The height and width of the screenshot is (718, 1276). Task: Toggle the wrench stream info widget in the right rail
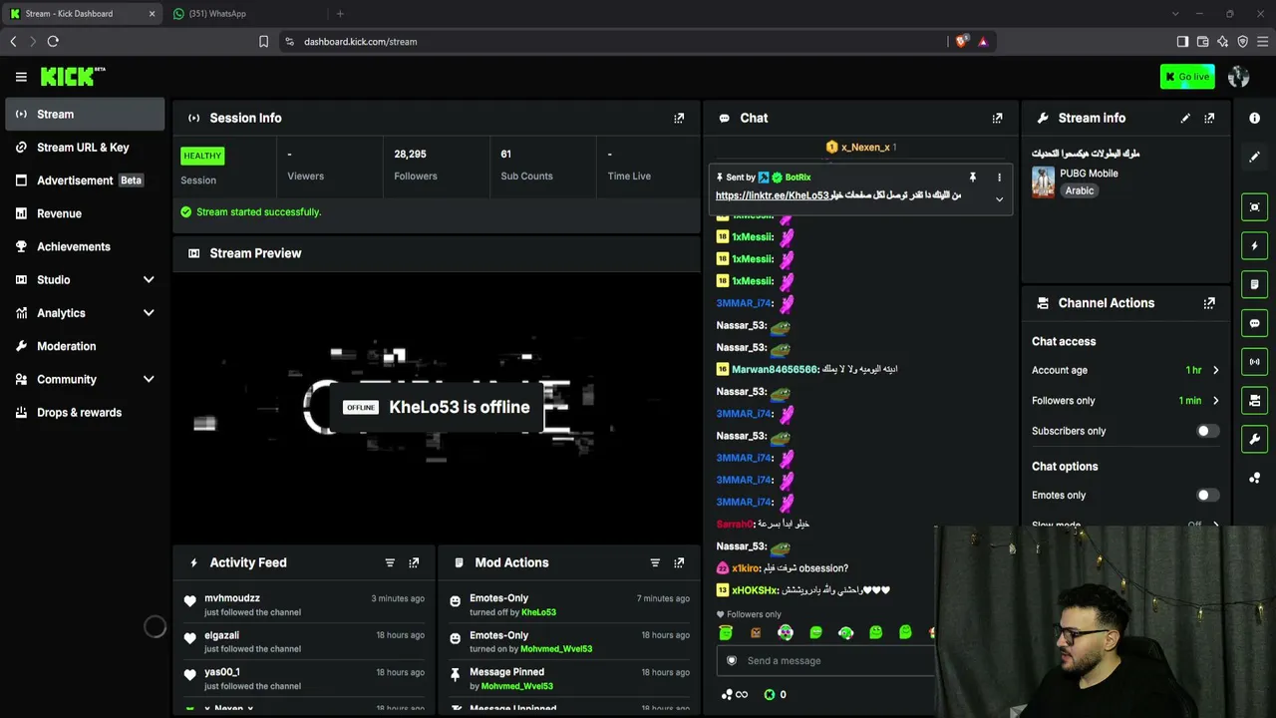[x=1254, y=439]
